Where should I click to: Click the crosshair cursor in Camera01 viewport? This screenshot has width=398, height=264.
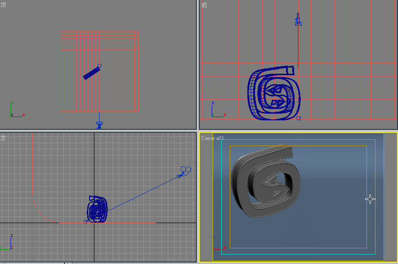(x=370, y=199)
